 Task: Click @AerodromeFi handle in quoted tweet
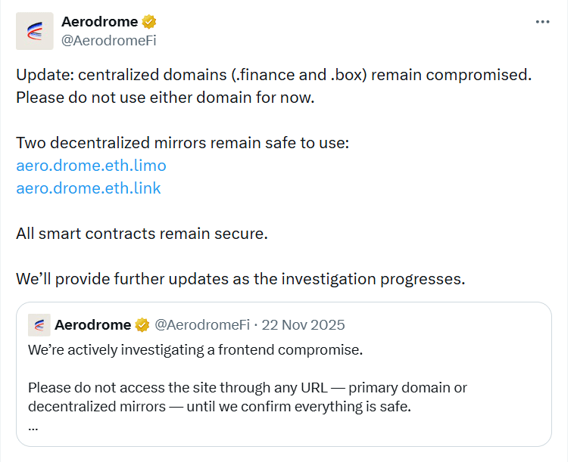(202, 325)
